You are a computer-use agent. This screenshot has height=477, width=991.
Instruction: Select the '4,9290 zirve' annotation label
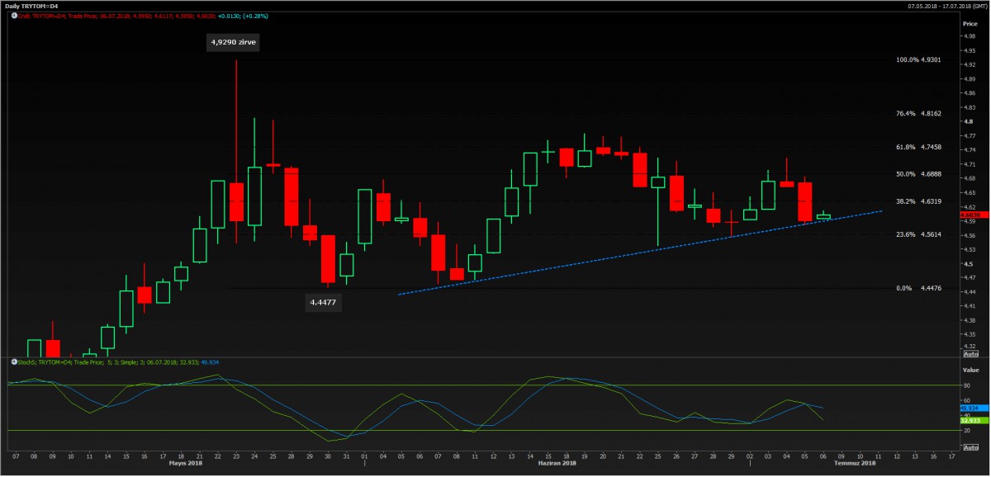pos(233,42)
